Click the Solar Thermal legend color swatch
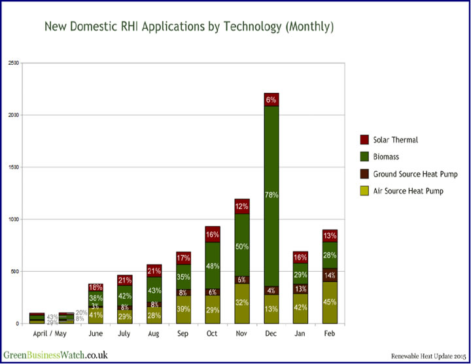This screenshot has height=364, width=471. coord(364,140)
